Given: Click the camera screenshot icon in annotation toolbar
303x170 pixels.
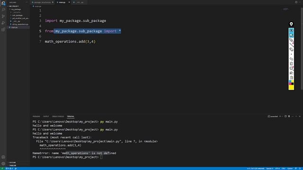Looking at the screenshot, I should (291, 73).
